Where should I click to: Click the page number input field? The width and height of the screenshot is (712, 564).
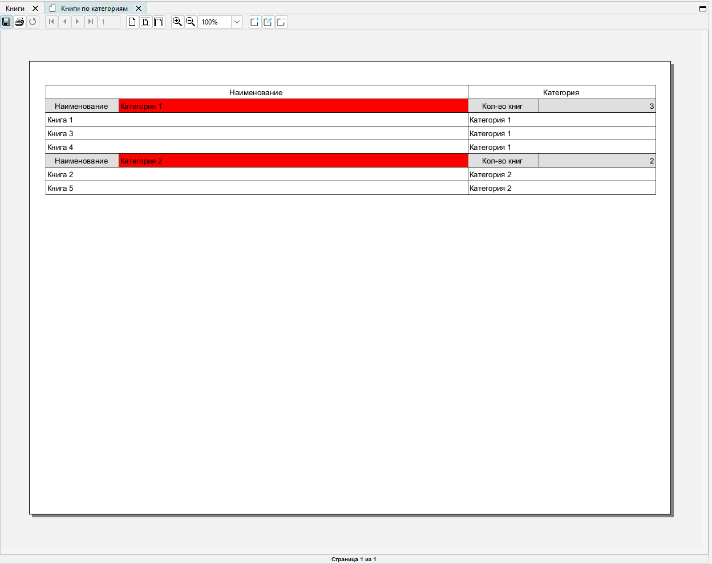coord(109,22)
